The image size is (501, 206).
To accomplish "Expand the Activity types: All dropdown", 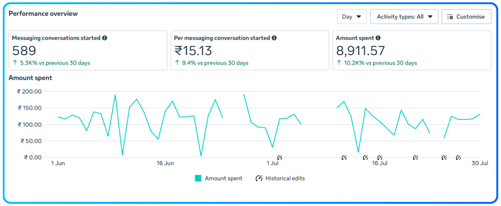I will 404,17.
